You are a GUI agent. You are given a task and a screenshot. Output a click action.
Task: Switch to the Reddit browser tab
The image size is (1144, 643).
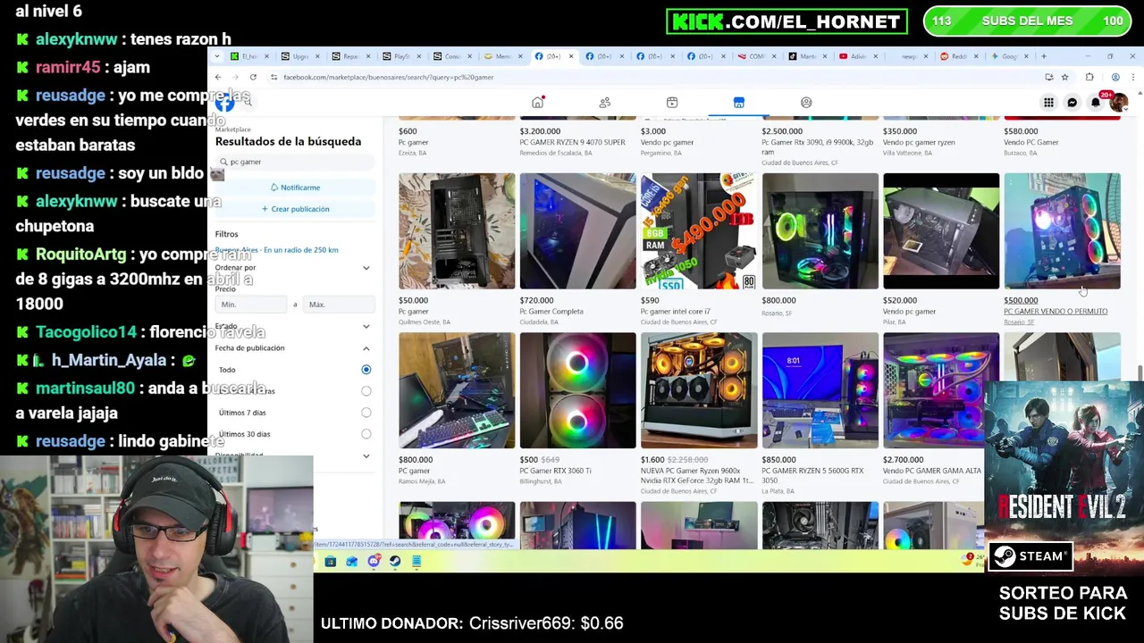pyautogui.click(x=957, y=56)
